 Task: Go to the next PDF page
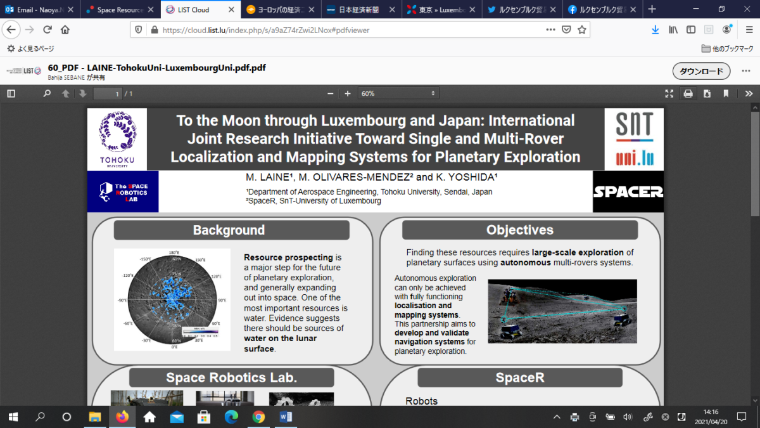[x=82, y=93]
